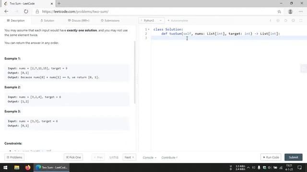This screenshot has height=172, width=307.
Task: Click empty line 3 in code editor
Action: [229, 38]
